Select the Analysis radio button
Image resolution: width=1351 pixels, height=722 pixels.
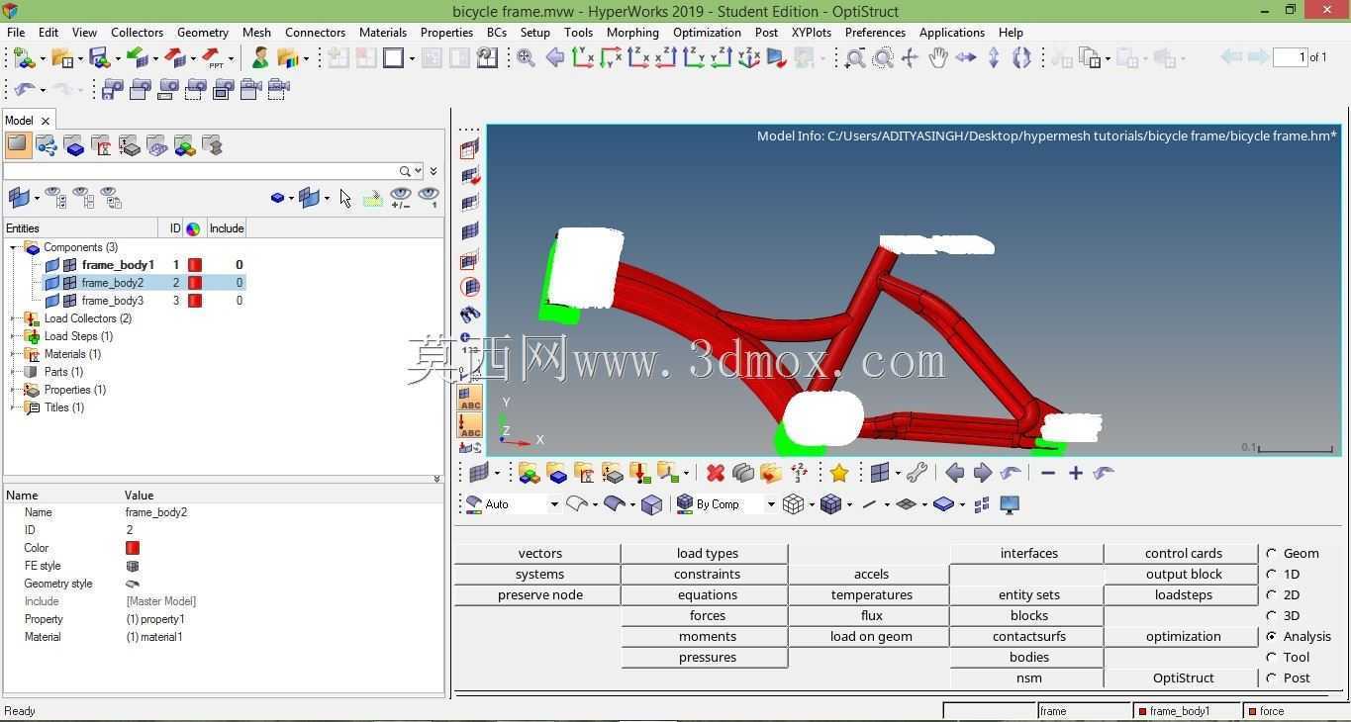tap(1272, 637)
